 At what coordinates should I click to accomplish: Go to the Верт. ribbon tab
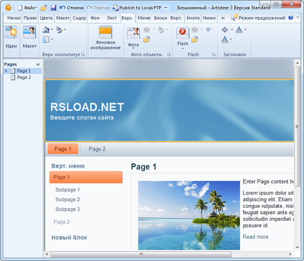tap(176, 18)
